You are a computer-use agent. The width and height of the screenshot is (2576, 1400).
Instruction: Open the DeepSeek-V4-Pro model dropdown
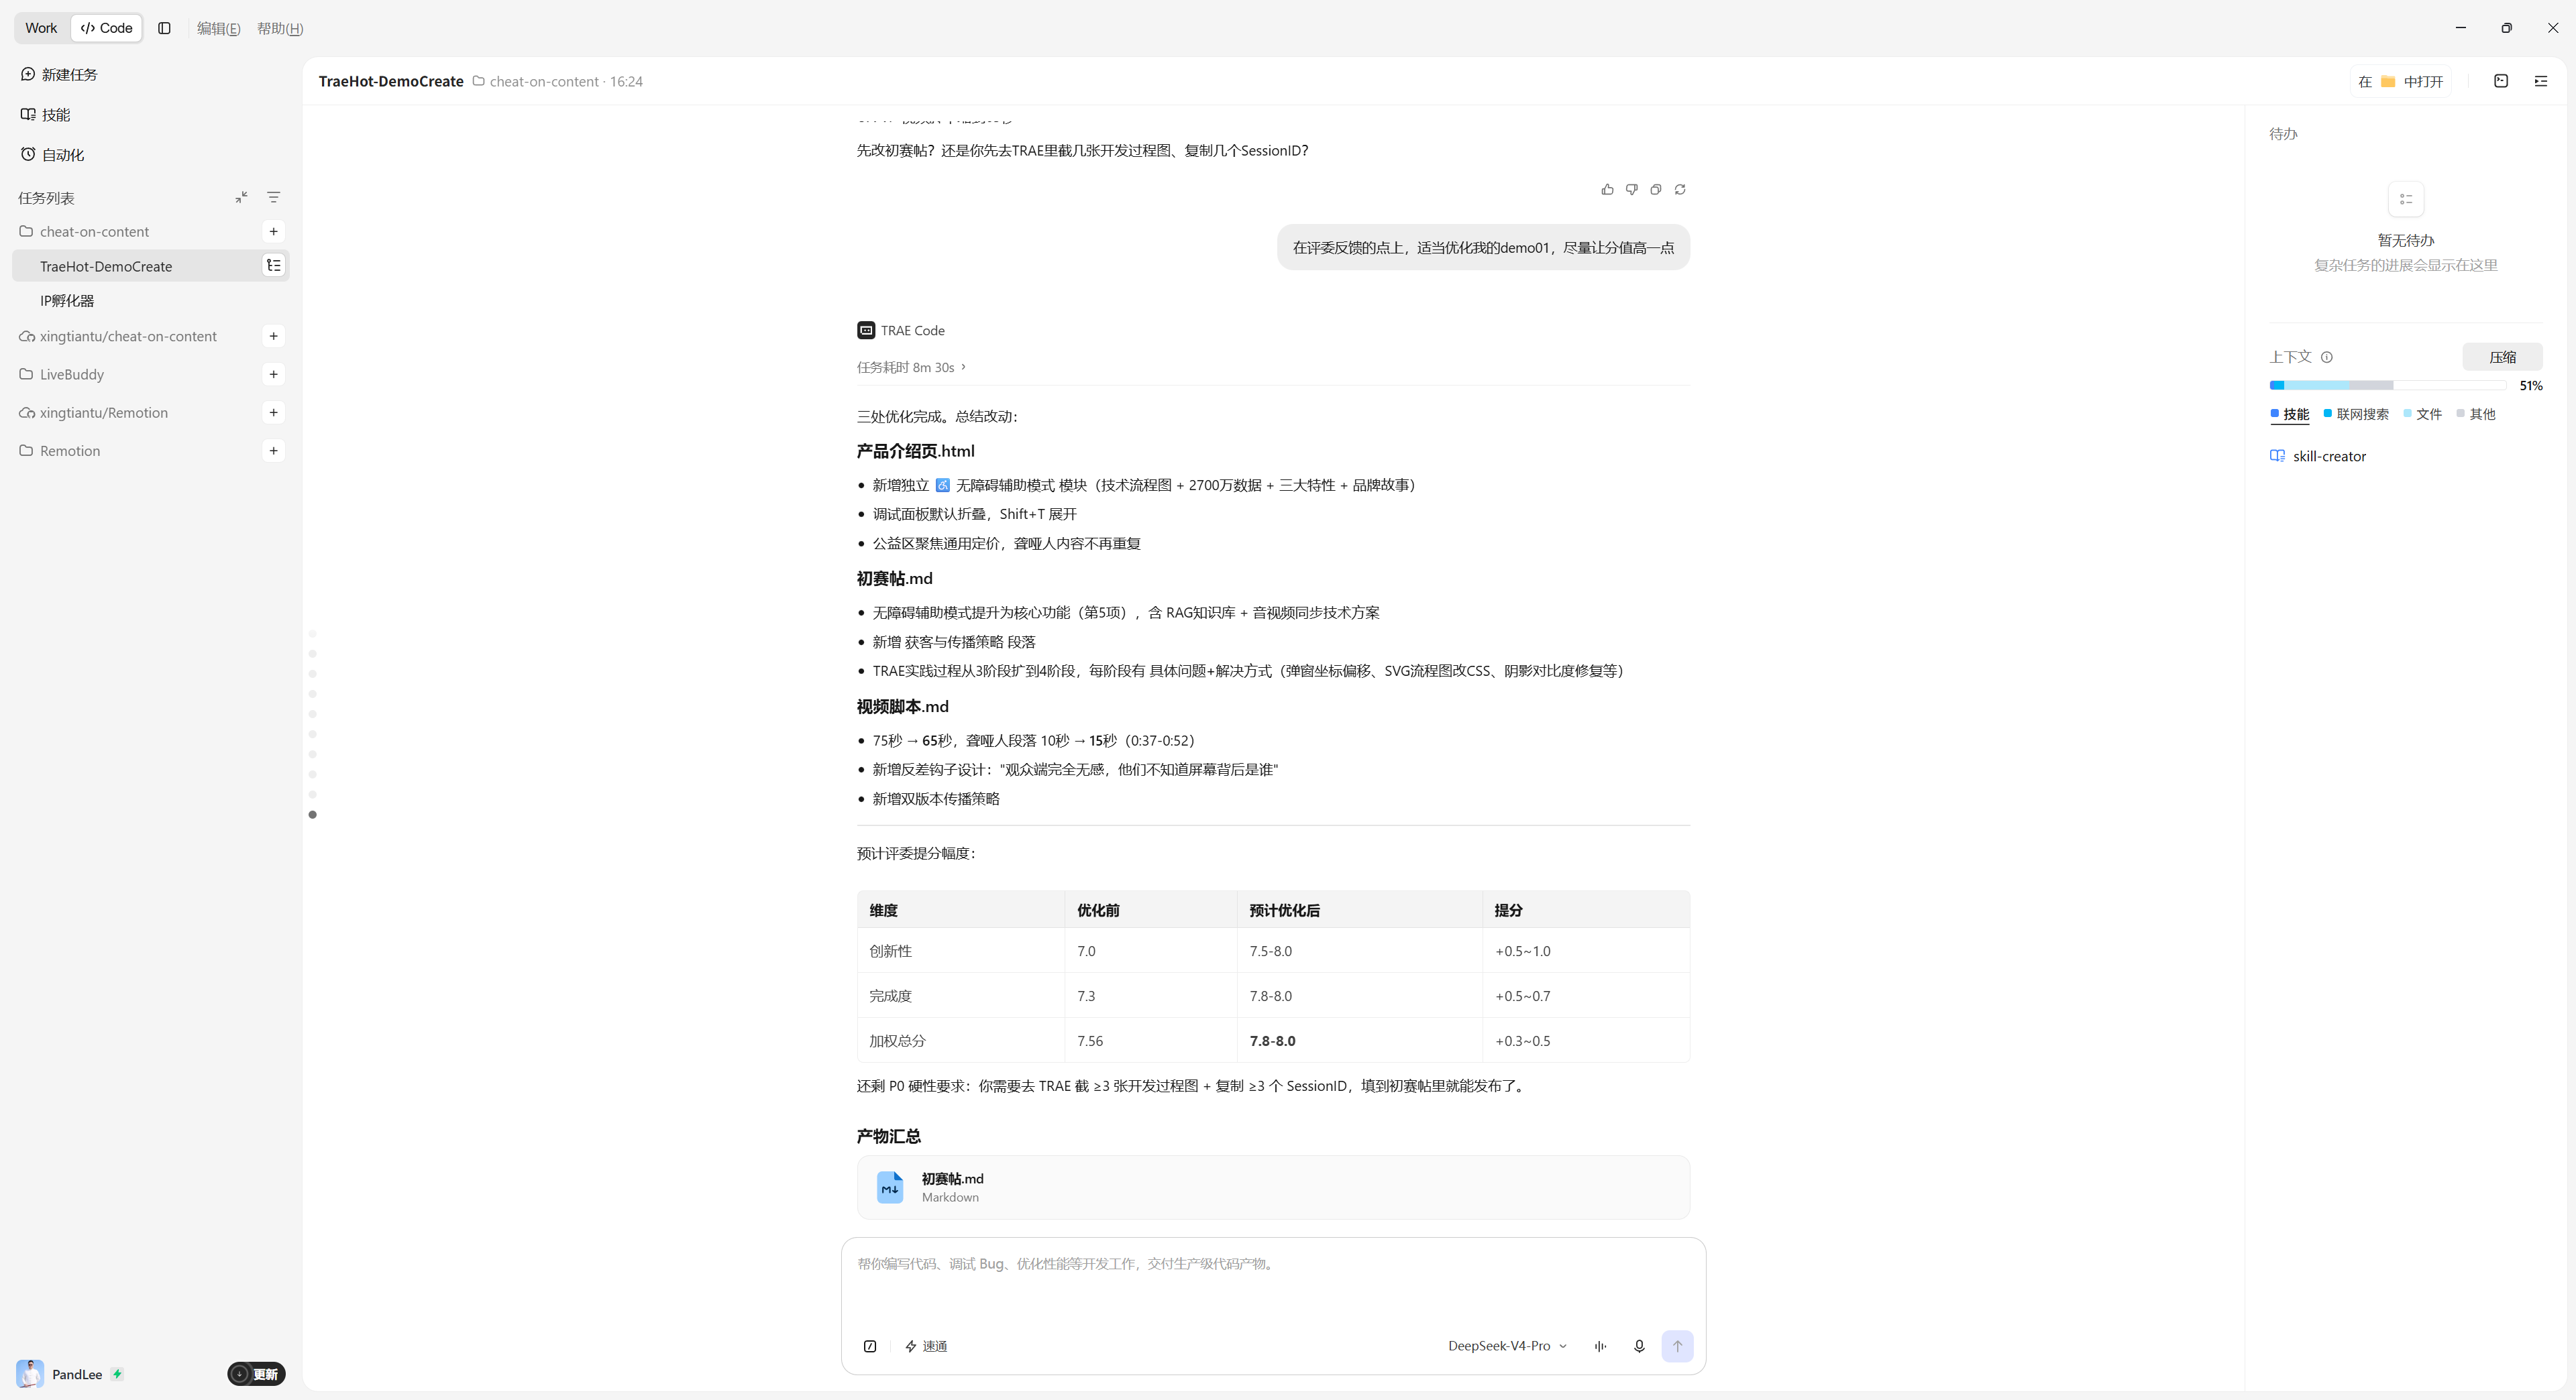pos(1508,1347)
